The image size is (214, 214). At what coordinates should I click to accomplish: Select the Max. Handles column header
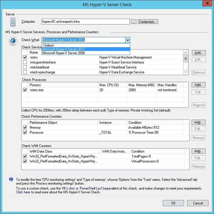170,85
